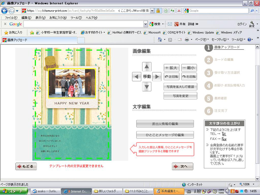Expand the address bar URL dropdown
The width and height of the screenshot is (260, 195).
click(152, 11)
